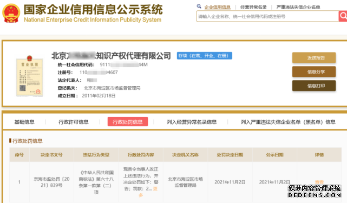Click the 注册号 label

point(65,73)
